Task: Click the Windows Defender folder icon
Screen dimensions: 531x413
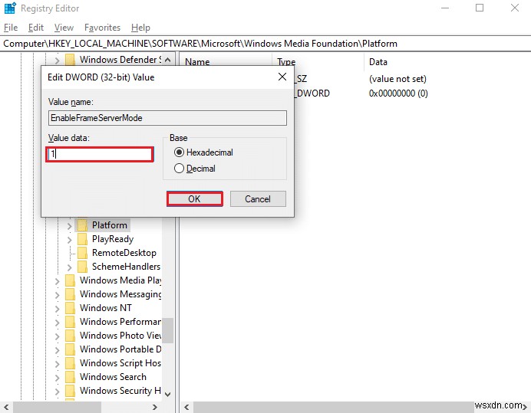Action: pyautogui.click(x=70, y=60)
